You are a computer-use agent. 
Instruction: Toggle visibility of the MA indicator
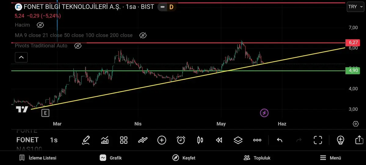coord(143,35)
